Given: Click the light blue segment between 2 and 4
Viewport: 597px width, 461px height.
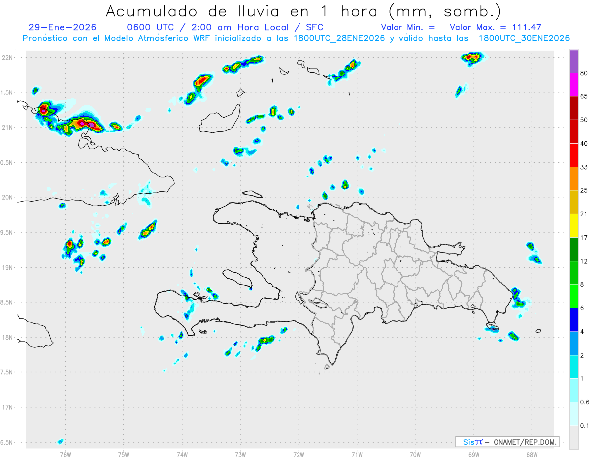Looking at the screenshot, I should click(574, 343).
